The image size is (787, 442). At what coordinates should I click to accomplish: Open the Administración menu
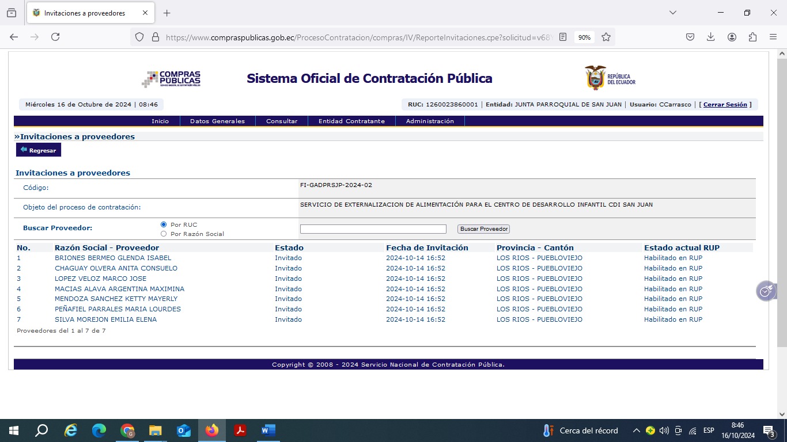430,121
